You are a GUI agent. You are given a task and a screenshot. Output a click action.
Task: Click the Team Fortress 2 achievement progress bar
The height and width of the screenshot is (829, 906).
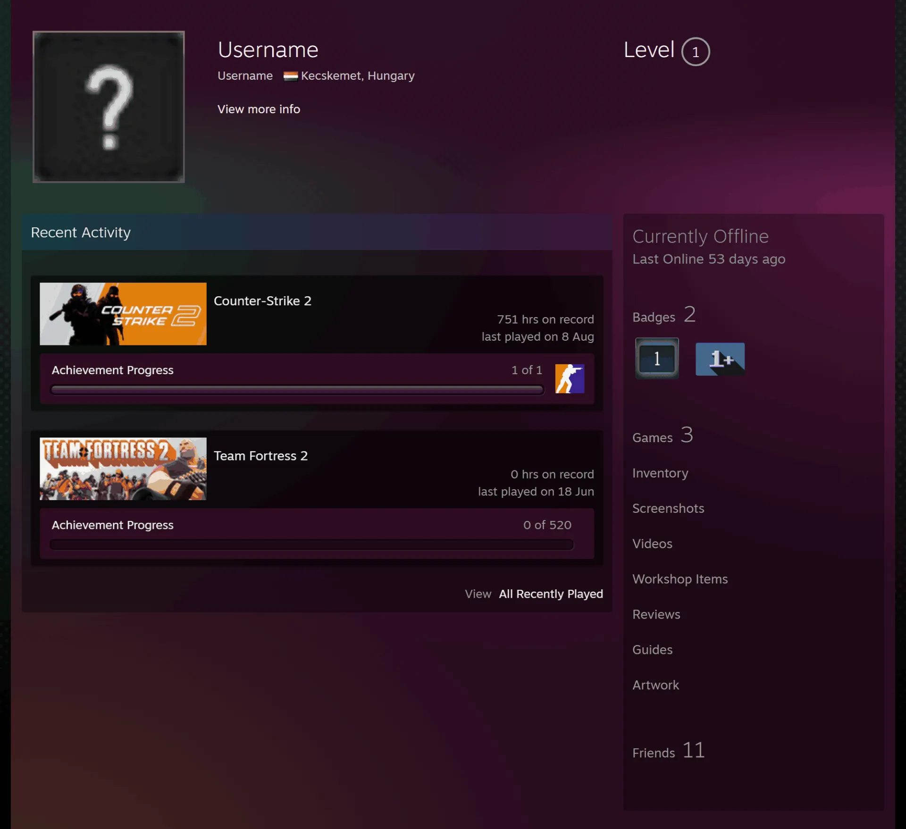(x=311, y=544)
